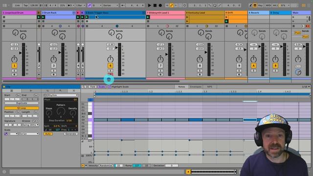
Task: Open the 1/16 grid size dropdown
Action: [x=306, y=87]
